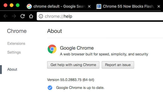Open Settings in the sidebar
Viewport: 163px width, 109px height.
(x=14, y=52)
